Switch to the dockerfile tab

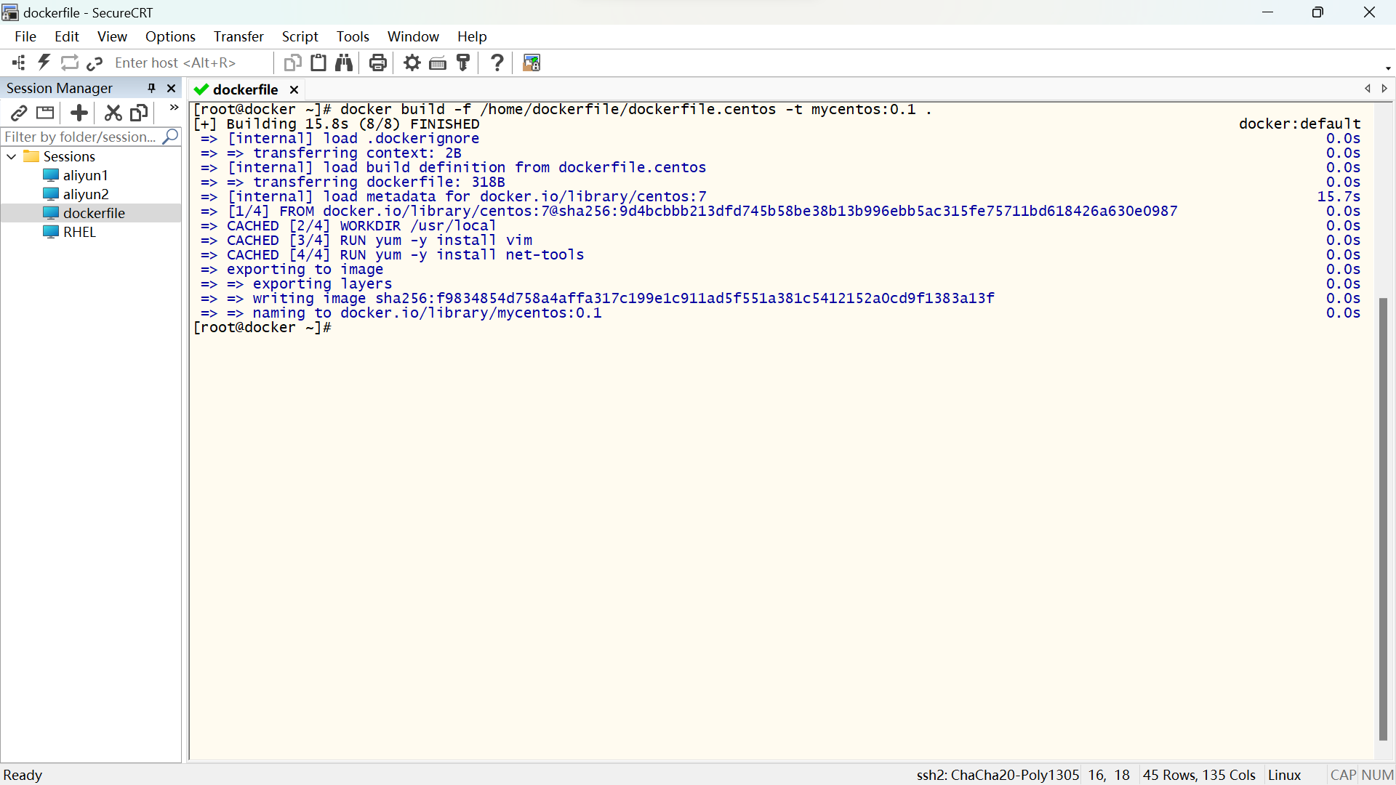[245, 89]
